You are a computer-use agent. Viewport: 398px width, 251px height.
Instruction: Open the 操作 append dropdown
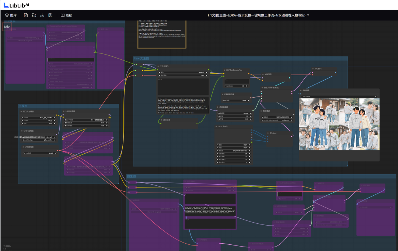click(183, 72)
